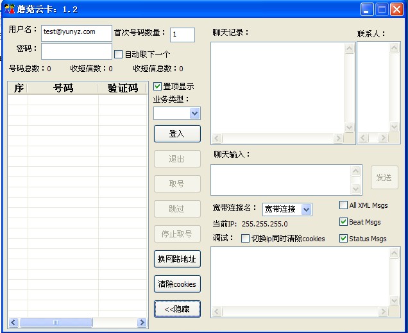408x333 pixels.
Task: Click the 当前IP value 255.255.255.0
Action: [x=265, y=225]
